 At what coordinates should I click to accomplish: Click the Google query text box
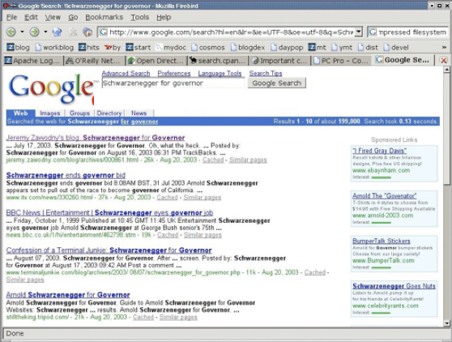(173, 83)
